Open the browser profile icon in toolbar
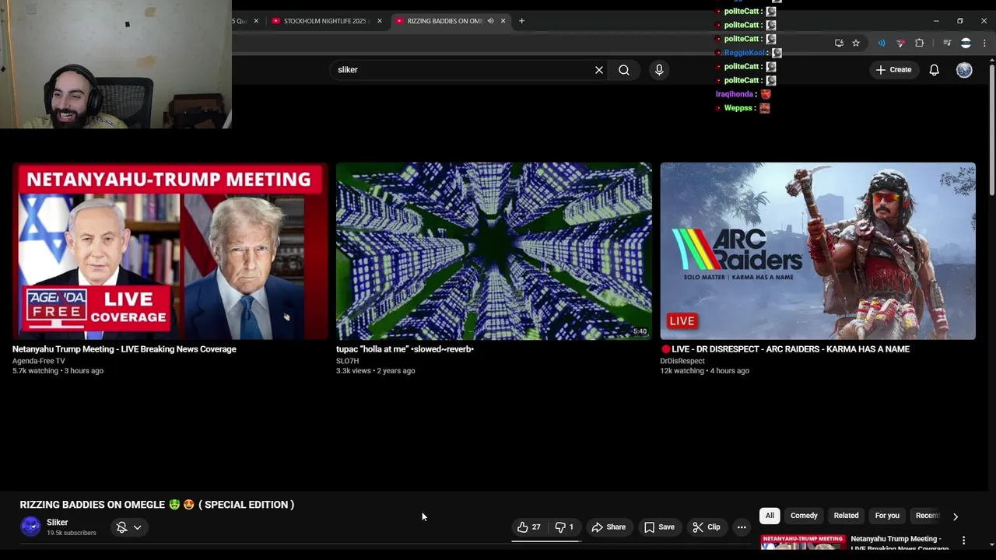This screenshot has width=996, height=560. 966,43
